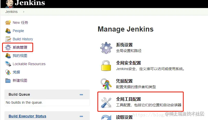Click the 凭据配置 keys icon
This screenshot has width=208, height=120.
pyautogui.click(x=106, y=84)
